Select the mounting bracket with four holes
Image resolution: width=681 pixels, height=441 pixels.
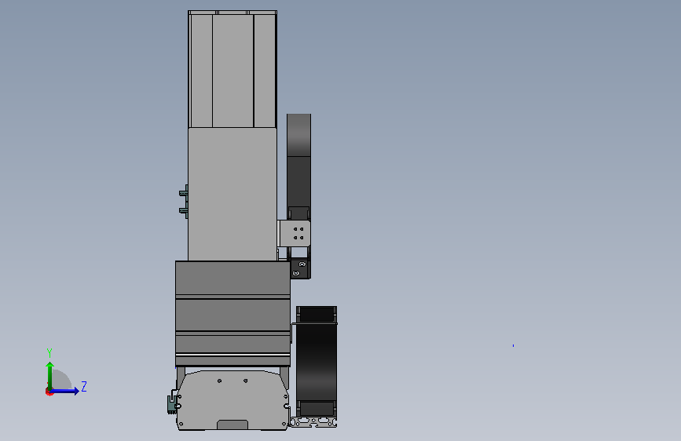point(294,234)
